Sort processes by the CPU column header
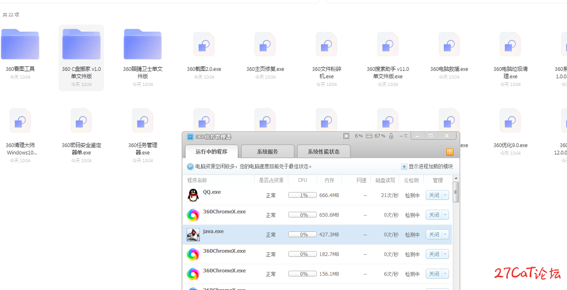The image size is (567, 290). click(303, 180)
